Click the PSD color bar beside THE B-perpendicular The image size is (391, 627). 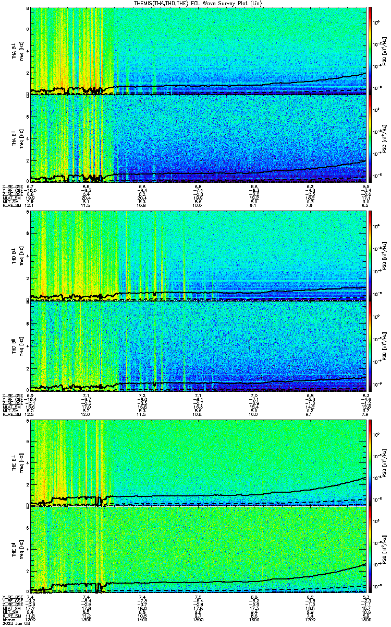click(370, 462)
